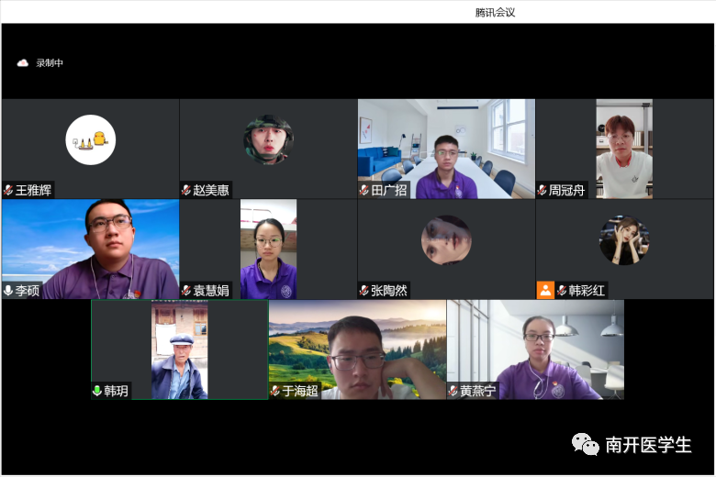Click the muted mic icon beside 王雅辉
The width and height of the screenshot is (716, 477).
[8, 190]
